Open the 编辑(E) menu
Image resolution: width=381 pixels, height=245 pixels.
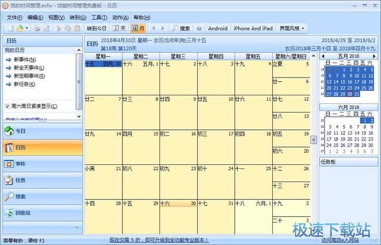[x=35, y=17]
